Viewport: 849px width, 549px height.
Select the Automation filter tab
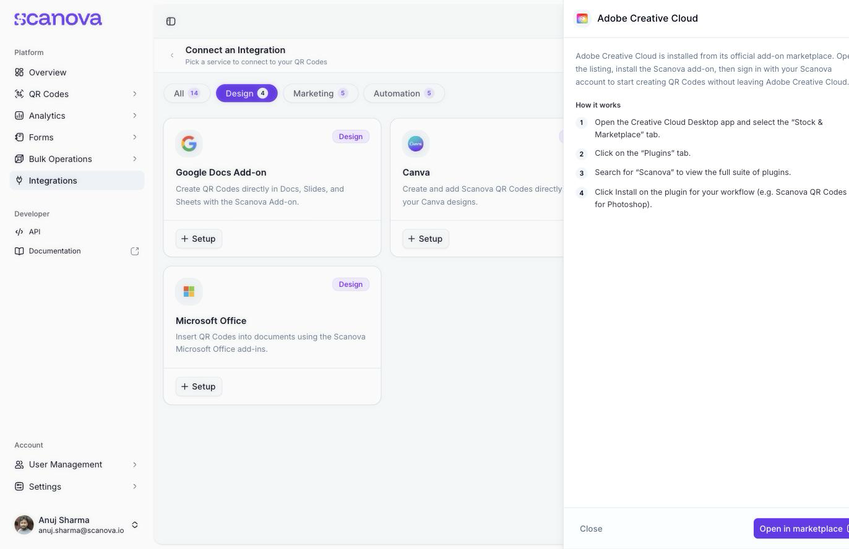404,93
